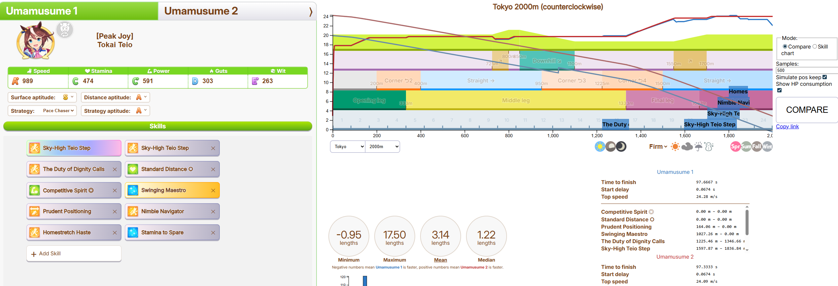
Task: Remove Nimble Navigator skill
Action: point(213,212)
